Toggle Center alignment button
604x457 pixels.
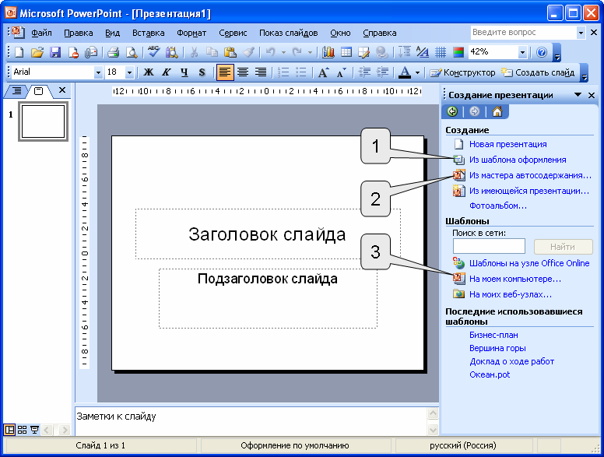pos(243,72)
